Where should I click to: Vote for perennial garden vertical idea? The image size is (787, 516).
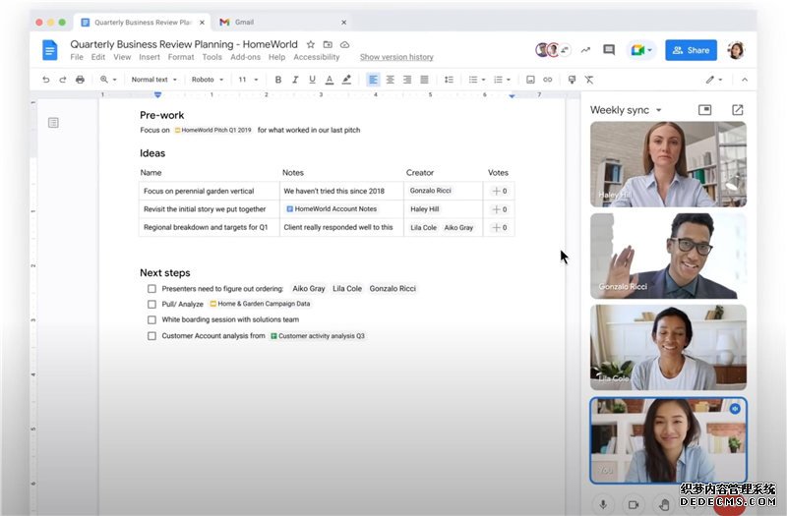tap(499, 191)
